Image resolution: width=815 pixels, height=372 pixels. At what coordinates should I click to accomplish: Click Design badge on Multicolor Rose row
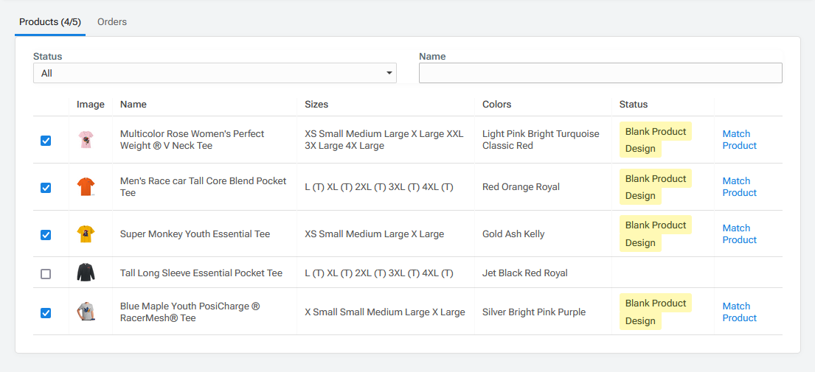pyautogui.click(x=640, y=149)
